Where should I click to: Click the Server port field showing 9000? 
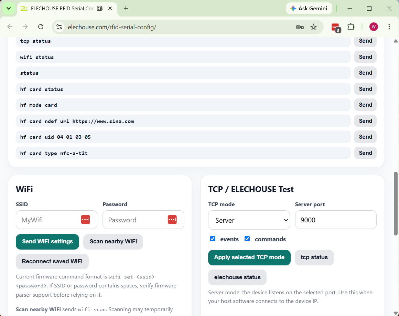click(x=336, y=220)
